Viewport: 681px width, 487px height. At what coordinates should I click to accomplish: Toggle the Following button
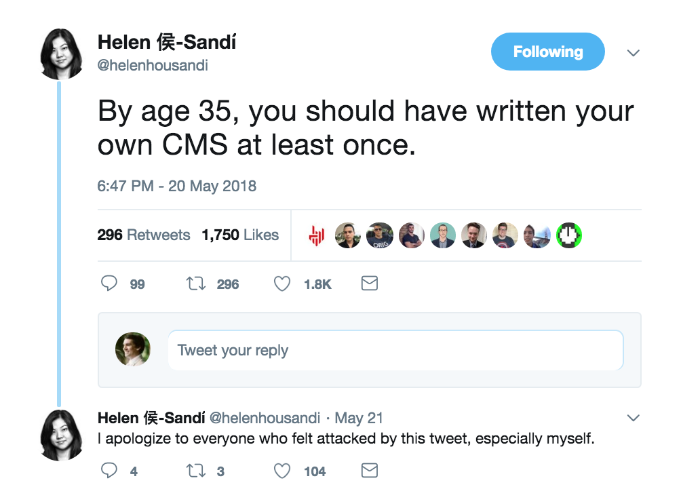pyautogui.click(x=547, y=52)
